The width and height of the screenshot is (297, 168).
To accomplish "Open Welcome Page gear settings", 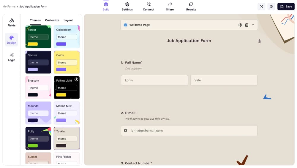I will coord(240,25).
